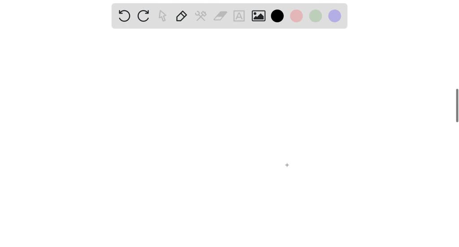Select the pointer selection tool
The image size is (459, 247).
(162, 16)
